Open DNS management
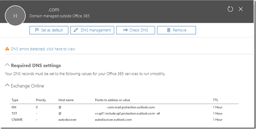The width and height of the screenshot is (256, 129). 92,30
